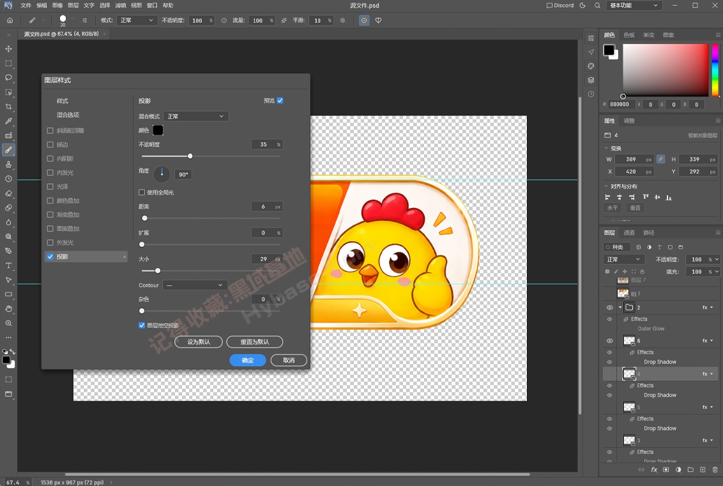Viewport: 723px width, 486px height.
Task: Click delete layer trash icon
Action: pyautogui.click(x=715, y=469)
